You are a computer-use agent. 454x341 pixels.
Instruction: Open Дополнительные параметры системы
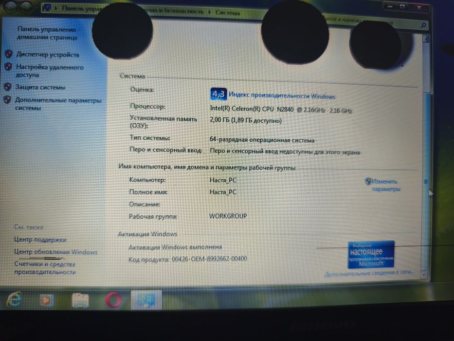pos(58,104)
